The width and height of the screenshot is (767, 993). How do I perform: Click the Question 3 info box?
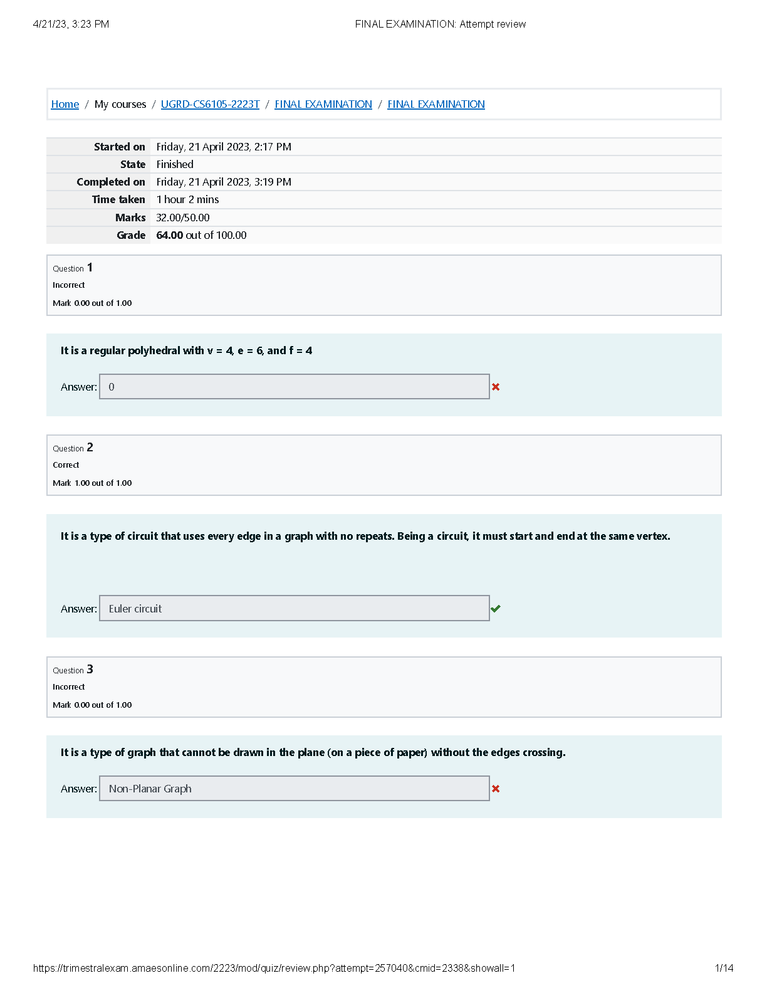click(383, 687)
